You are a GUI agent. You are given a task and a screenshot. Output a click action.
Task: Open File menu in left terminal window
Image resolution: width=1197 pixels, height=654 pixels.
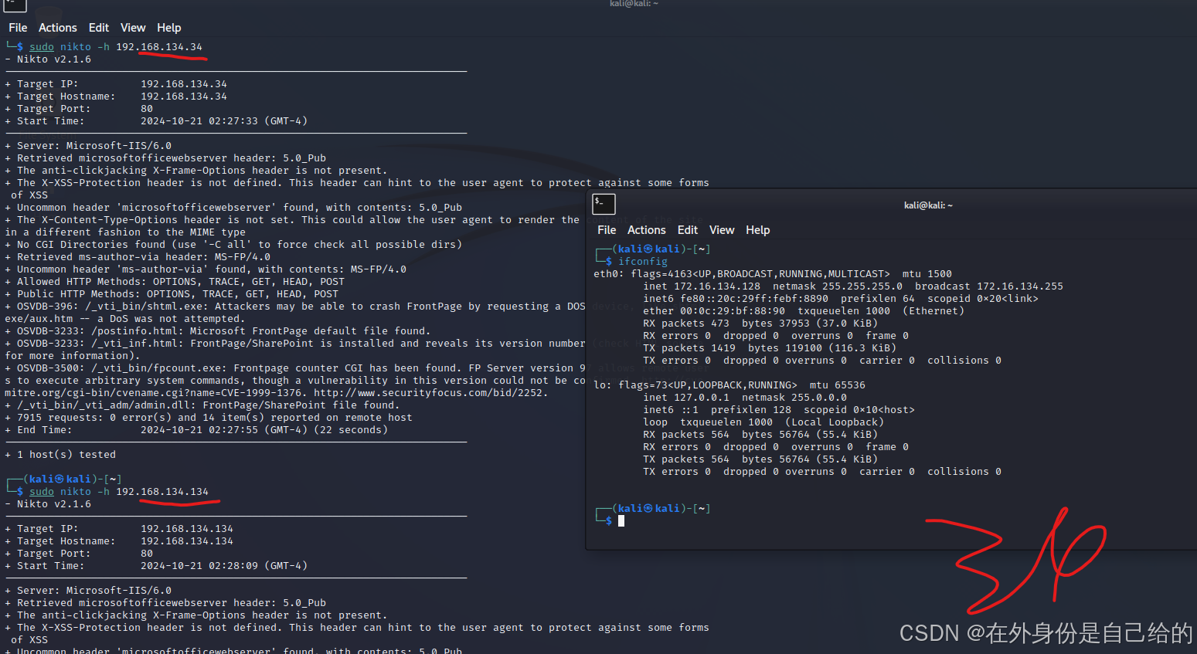pos(18,28)
